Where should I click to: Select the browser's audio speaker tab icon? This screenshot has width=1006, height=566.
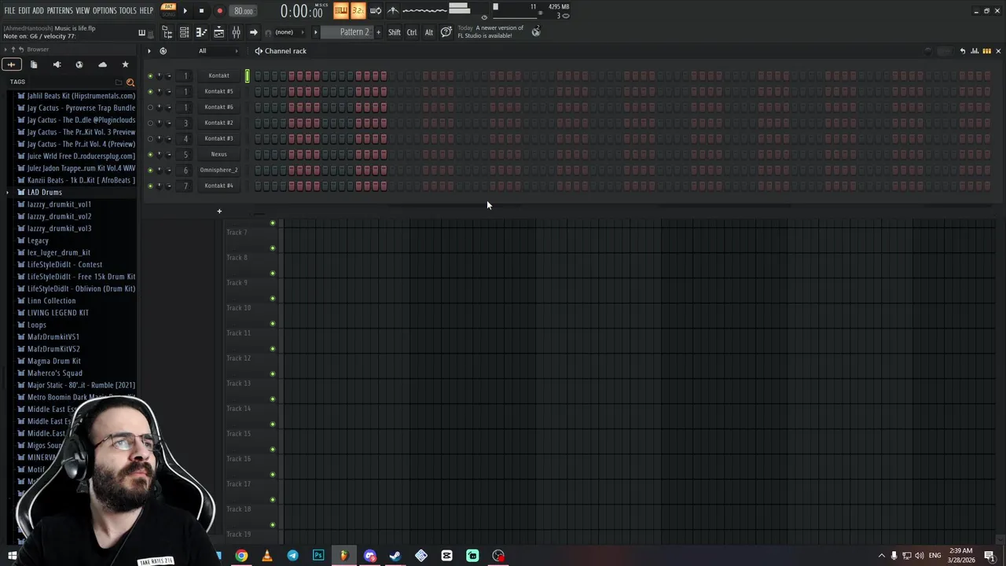[57, 64]
